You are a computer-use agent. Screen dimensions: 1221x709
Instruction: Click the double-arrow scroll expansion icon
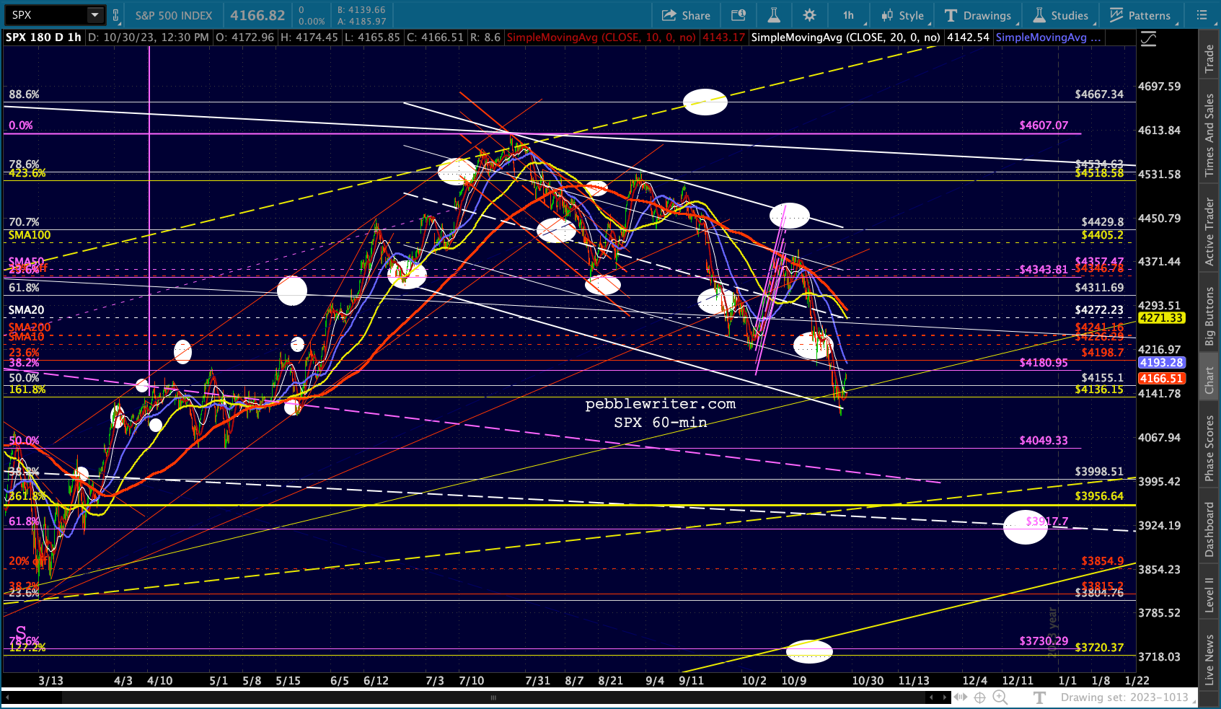[x=960, y=697]
